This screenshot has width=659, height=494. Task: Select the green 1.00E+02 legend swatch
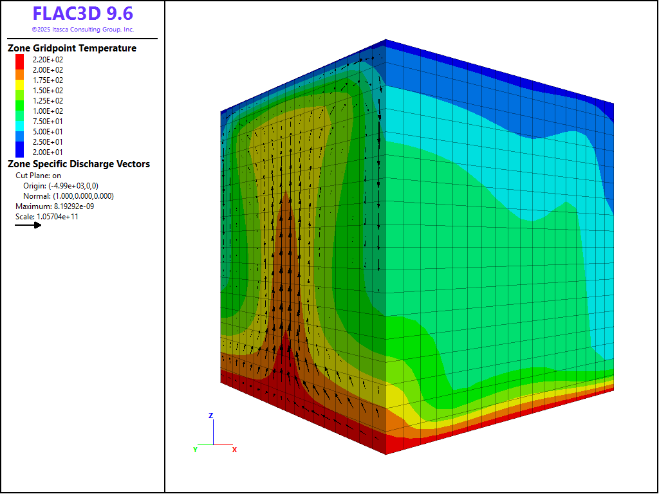20,105
